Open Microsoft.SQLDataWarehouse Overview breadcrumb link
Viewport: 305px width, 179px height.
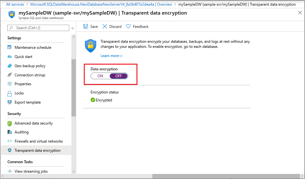coord(101,4)
